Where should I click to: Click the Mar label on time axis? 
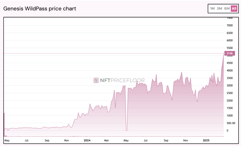click(x=106, y=140)
